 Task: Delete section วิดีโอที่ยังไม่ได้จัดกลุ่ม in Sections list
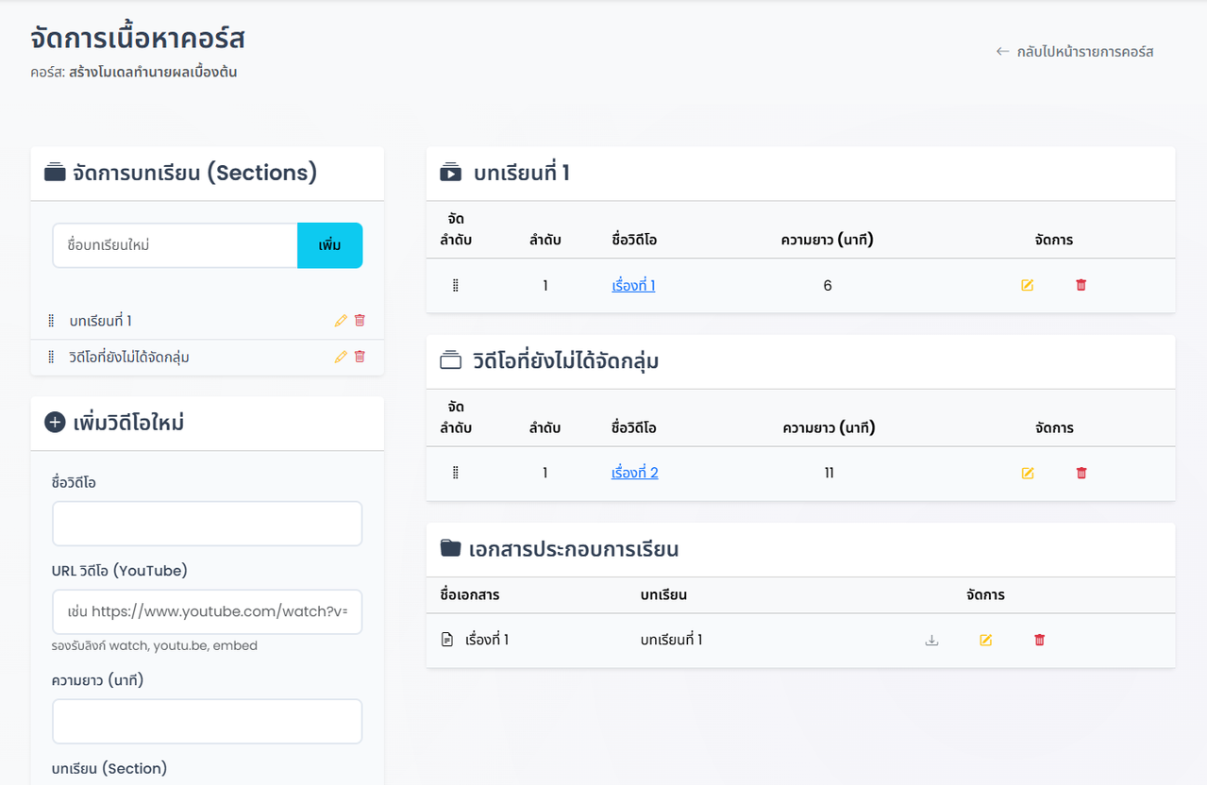360,357
